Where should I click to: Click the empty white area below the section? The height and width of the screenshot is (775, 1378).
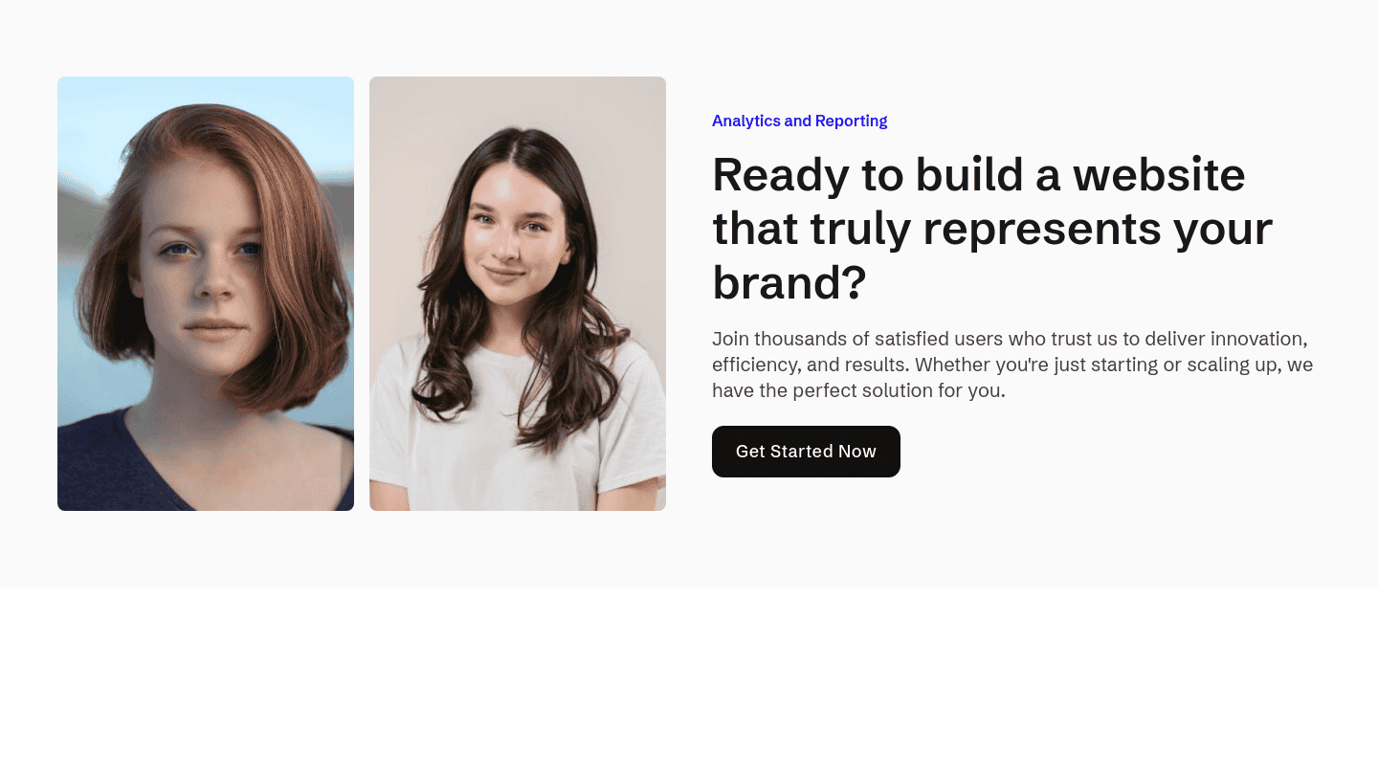689,681
